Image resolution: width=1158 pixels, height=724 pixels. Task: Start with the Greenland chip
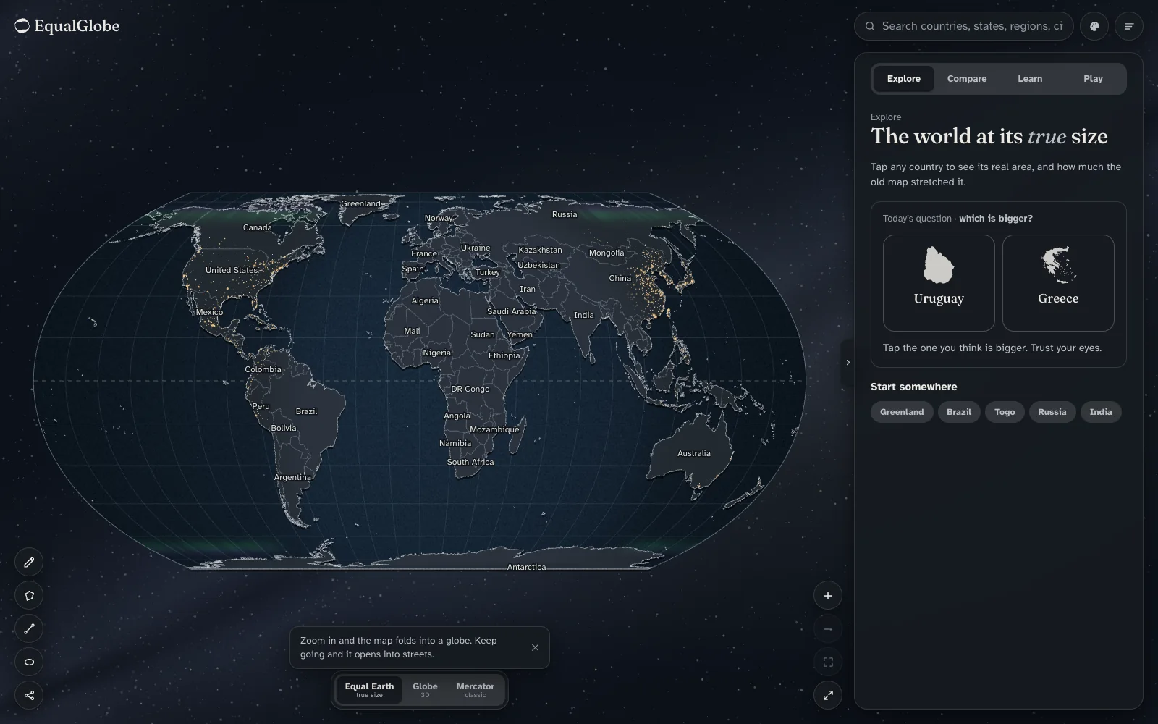tap(902, 412)
